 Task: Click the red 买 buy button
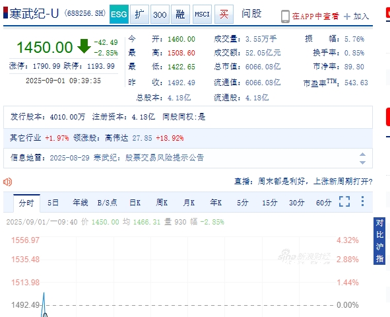pos(224,14)
